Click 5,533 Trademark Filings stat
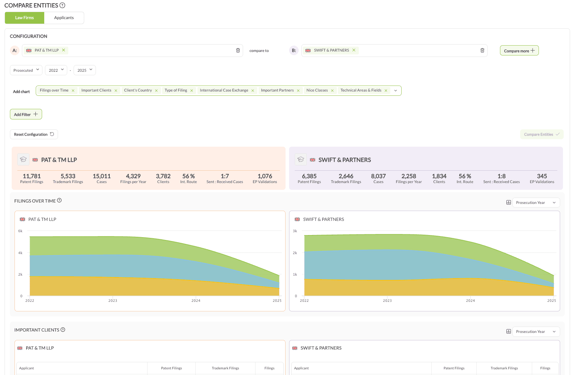Image resolution: width=575 pixels, height=375 pixels. click(68, 178)
